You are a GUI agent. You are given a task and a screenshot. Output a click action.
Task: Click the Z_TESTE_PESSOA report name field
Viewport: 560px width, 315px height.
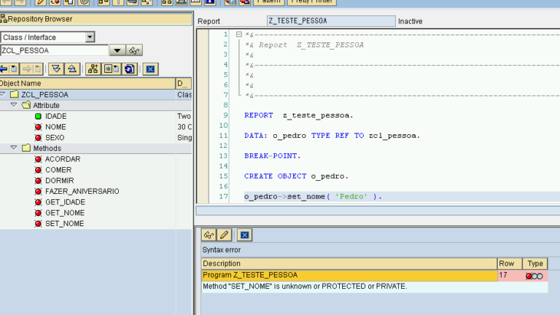pos(331,21)
